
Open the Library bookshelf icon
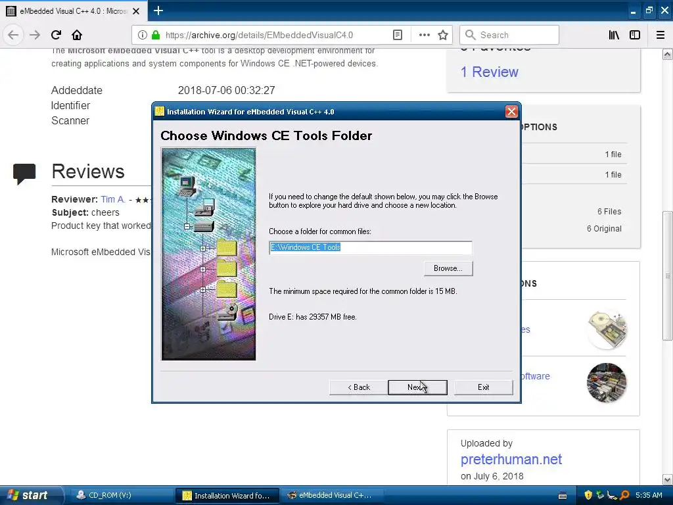(x=615, y=36)
